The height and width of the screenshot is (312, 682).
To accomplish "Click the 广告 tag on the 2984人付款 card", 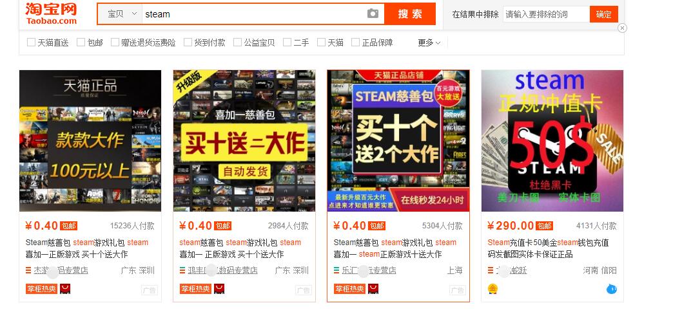I will (x=303, y=290).
